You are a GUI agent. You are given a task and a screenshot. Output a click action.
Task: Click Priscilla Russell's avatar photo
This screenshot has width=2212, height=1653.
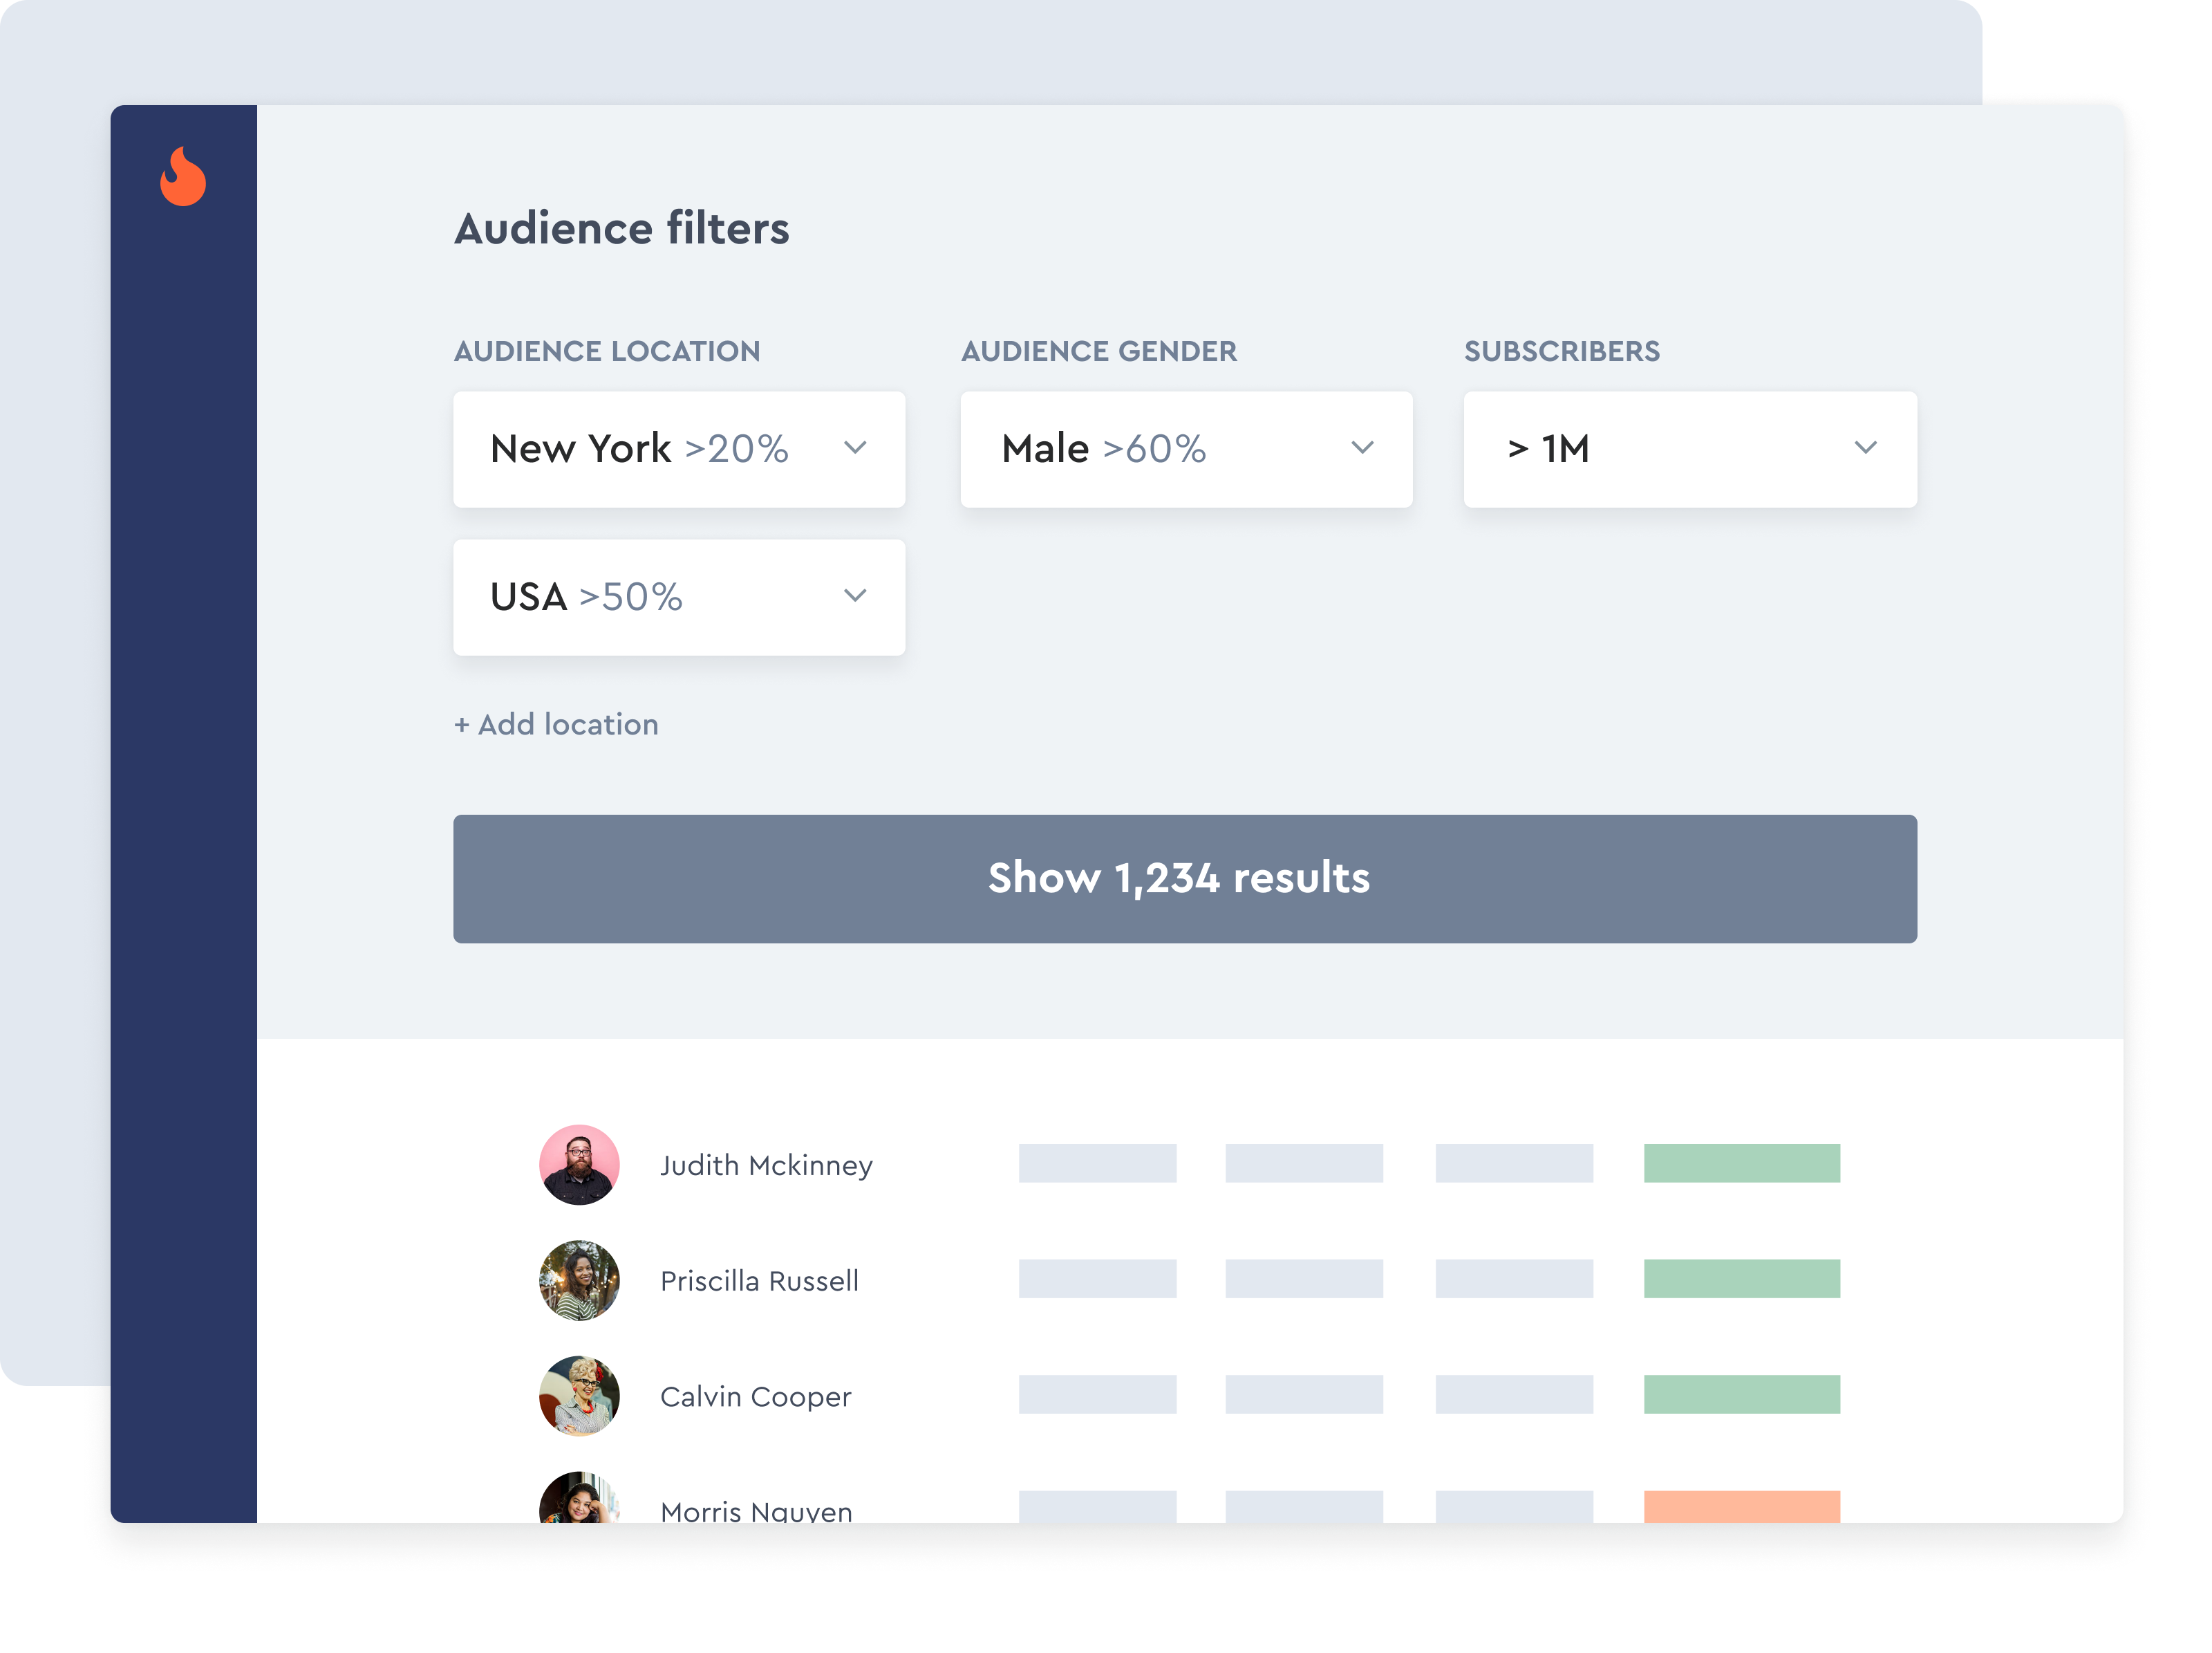coord(579,1281)
